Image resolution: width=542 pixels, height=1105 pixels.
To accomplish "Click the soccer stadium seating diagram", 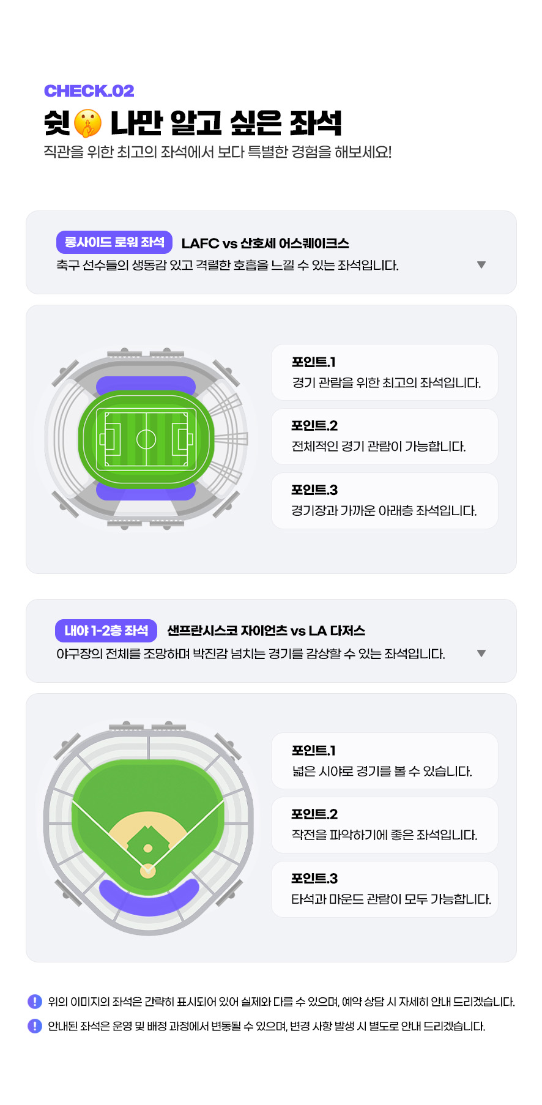I will (147, 439).
